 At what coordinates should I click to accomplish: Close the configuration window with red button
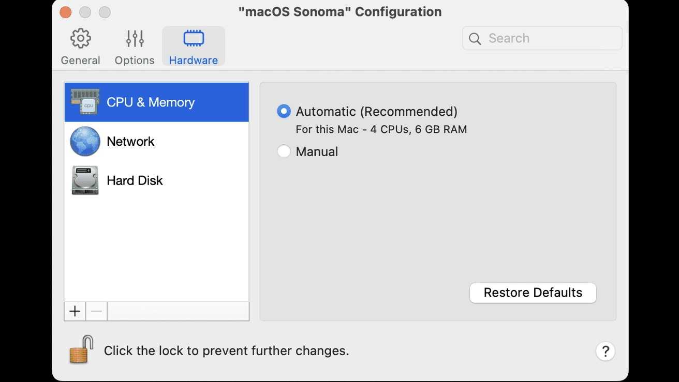click(x=65, y=12)
